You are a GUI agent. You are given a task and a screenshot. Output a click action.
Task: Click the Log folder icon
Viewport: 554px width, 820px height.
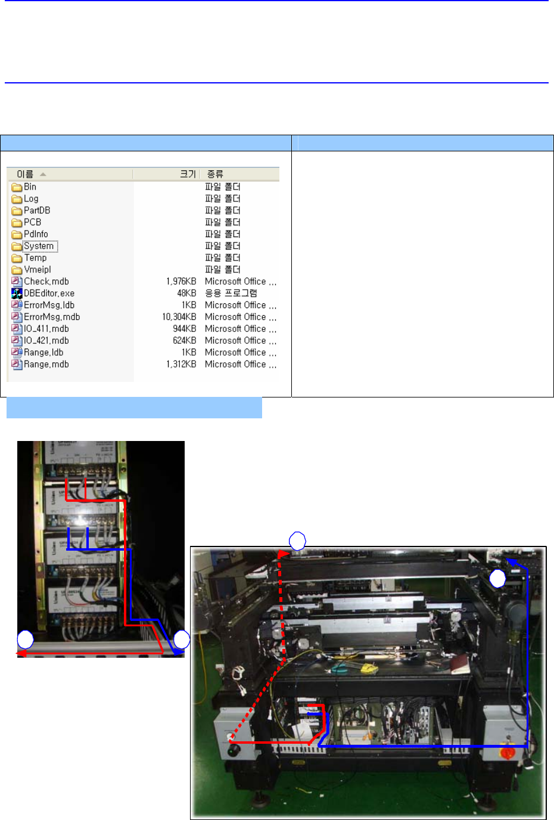[x=17, y=199]
